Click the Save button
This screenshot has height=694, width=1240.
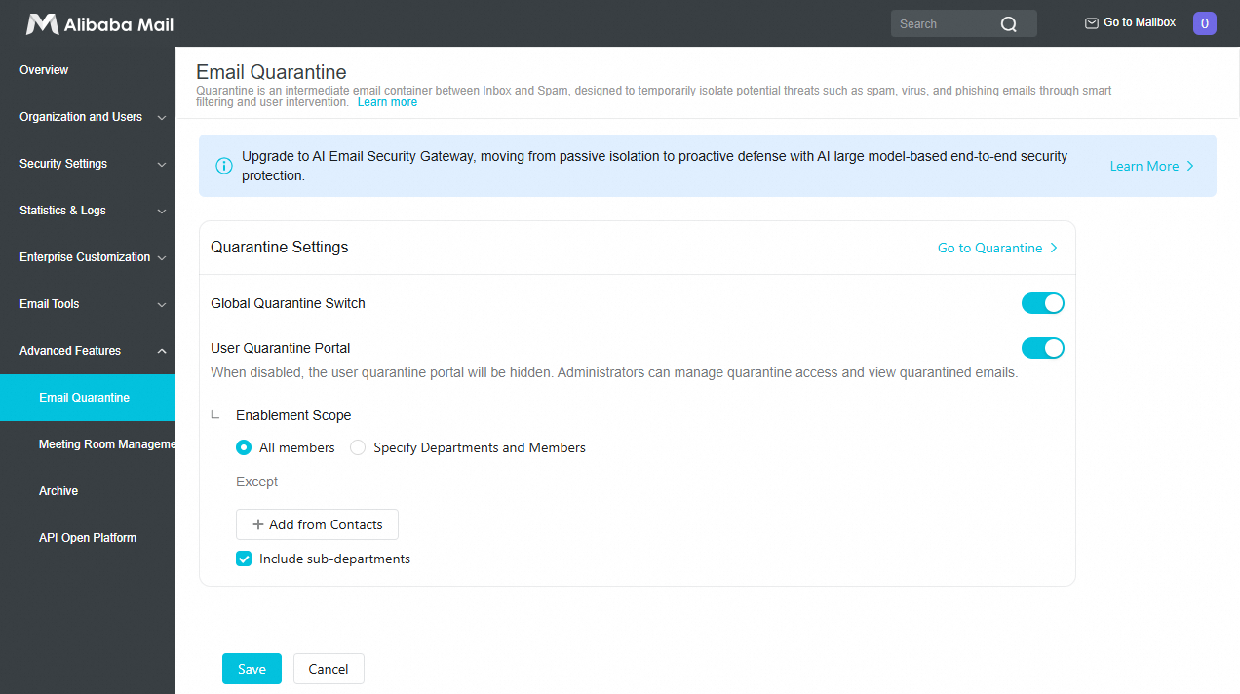(252, 669)
